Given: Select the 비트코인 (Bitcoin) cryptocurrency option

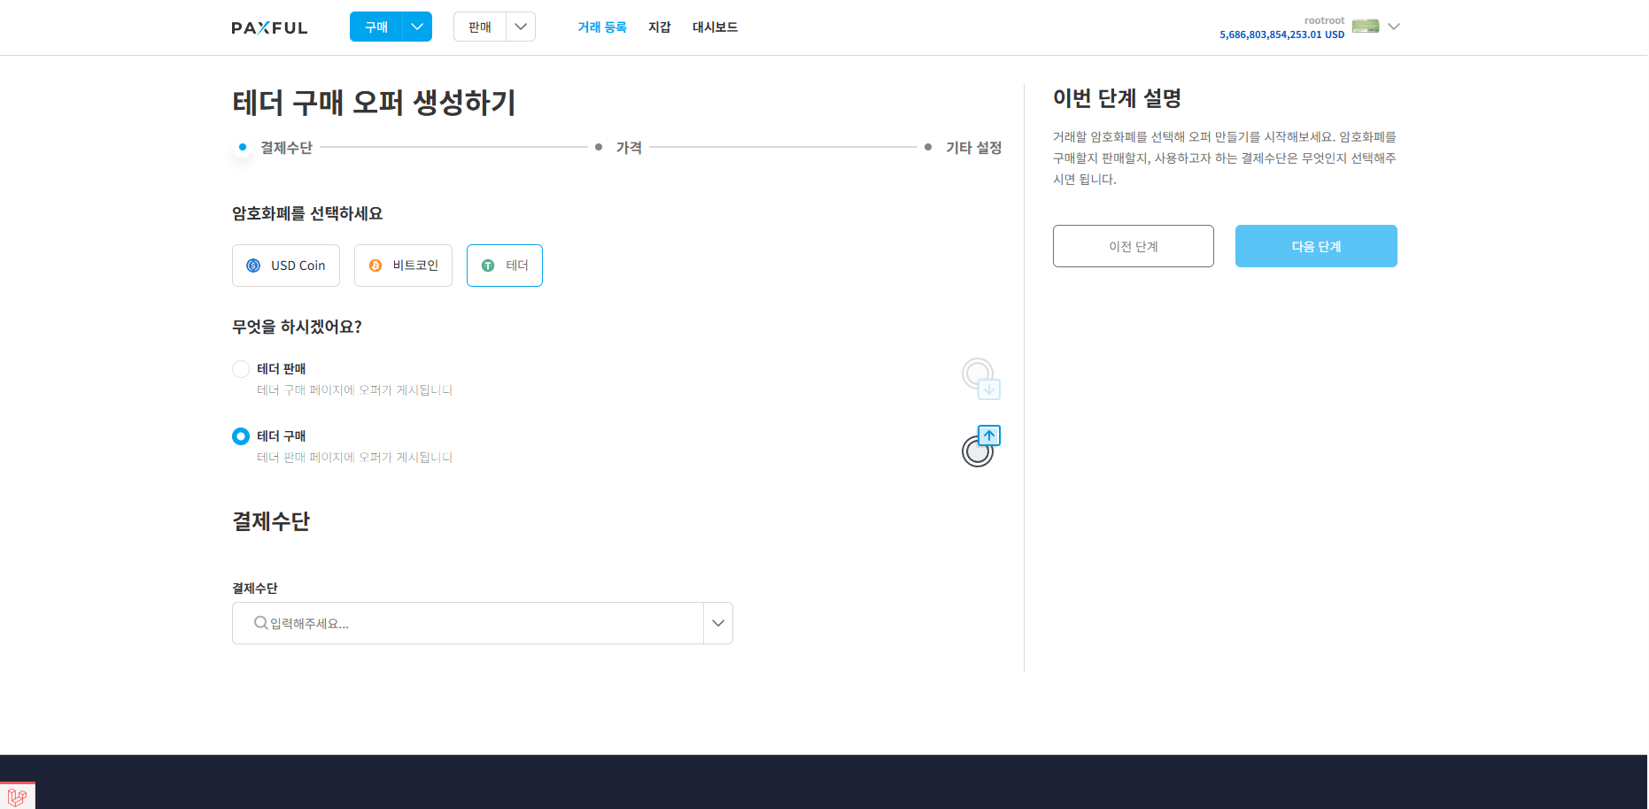Looking at the screenshot, I should click(x=403, y=265).
